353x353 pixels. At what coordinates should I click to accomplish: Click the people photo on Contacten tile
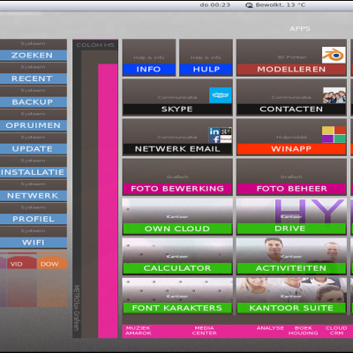click(x=334, y=95)
